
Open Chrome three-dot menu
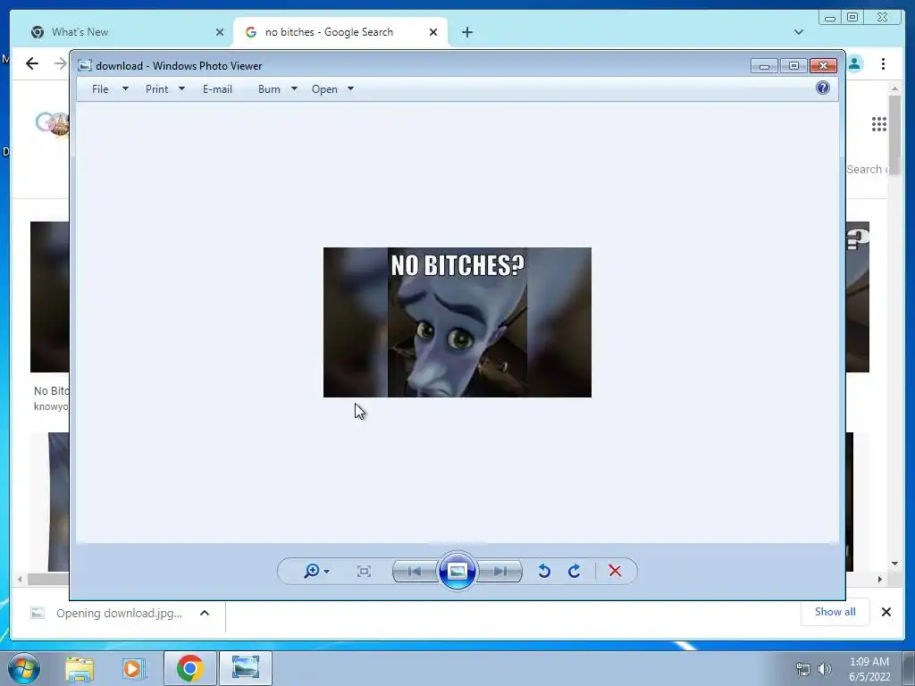(883, 63)
